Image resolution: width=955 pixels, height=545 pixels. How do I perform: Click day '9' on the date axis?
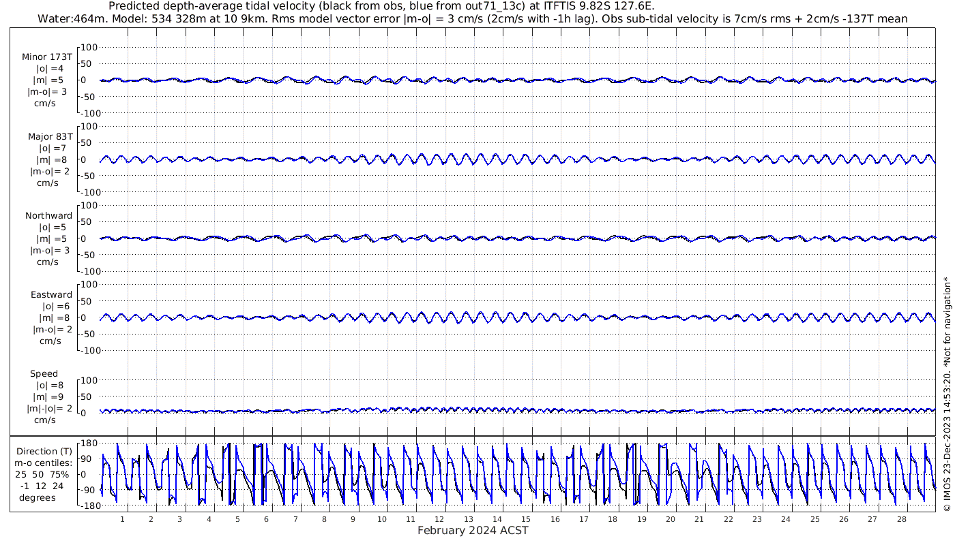pos(353,518)
